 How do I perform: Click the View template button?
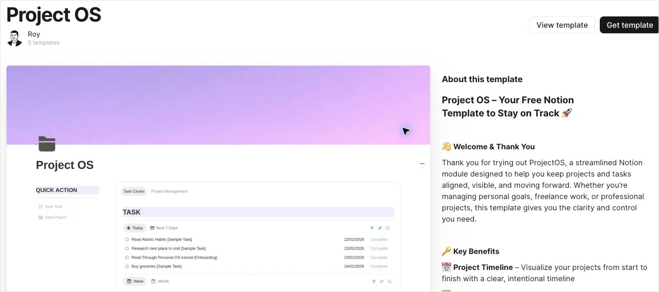tap(562, 25)
